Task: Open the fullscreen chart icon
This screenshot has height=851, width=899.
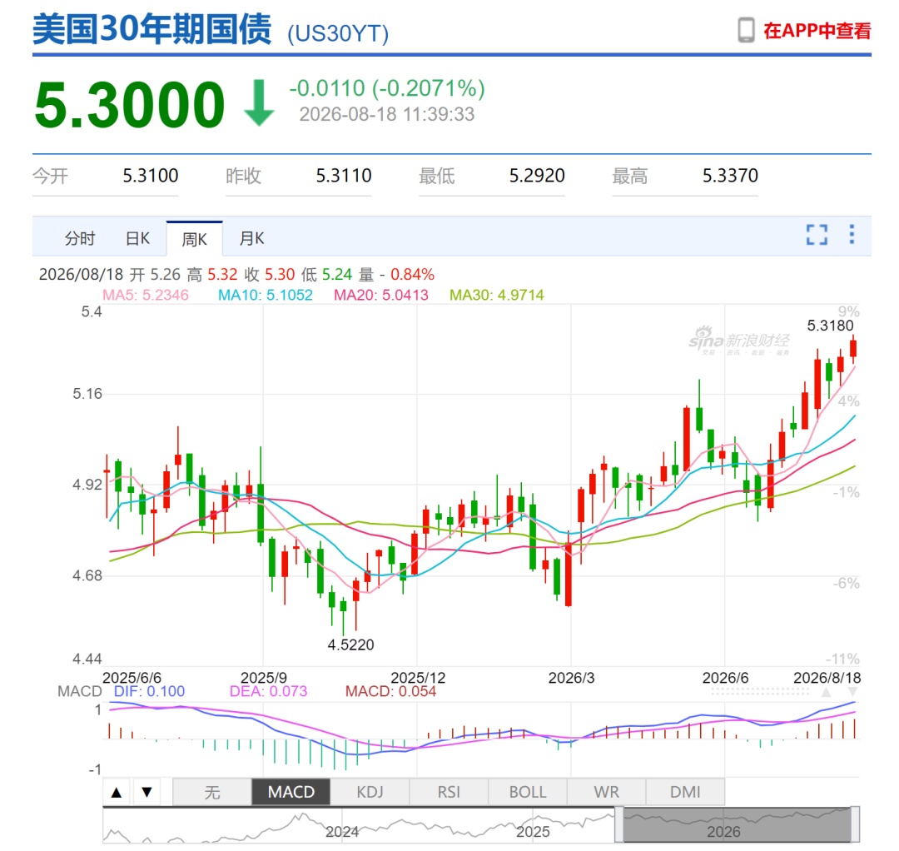Action: [x=817, y=235]
